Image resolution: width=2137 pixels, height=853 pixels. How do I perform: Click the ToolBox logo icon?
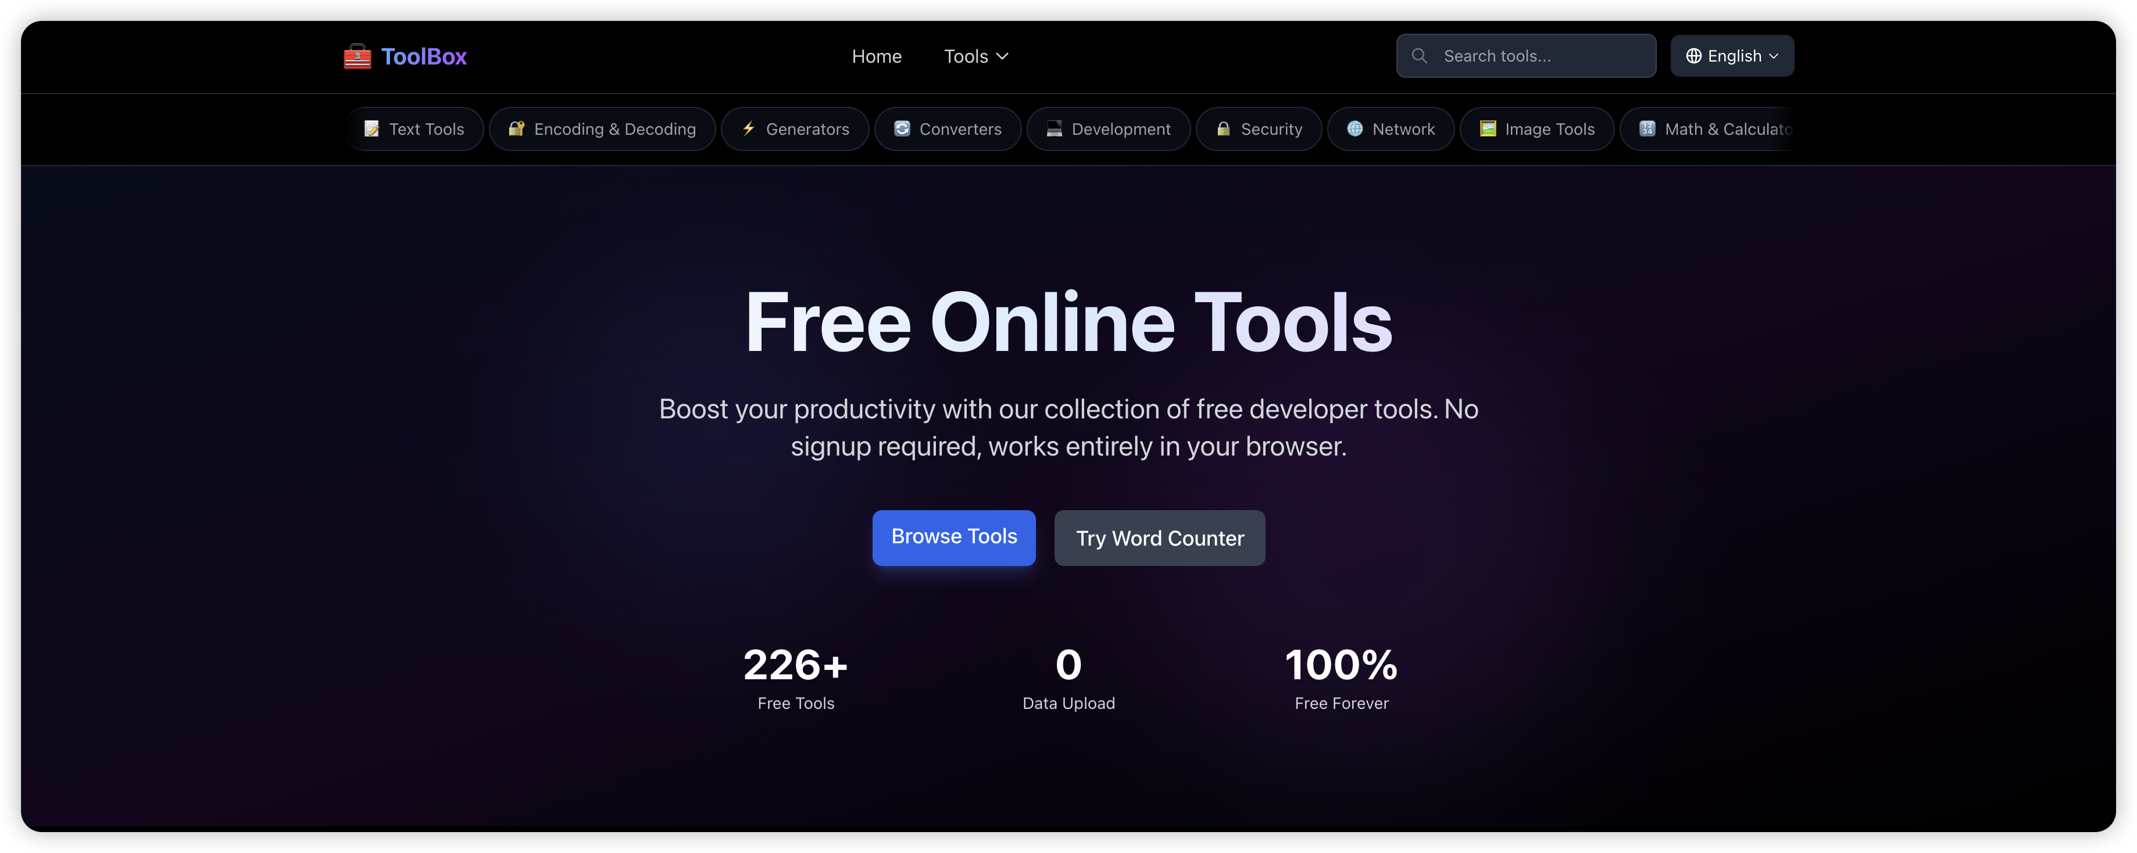[357, 56]
